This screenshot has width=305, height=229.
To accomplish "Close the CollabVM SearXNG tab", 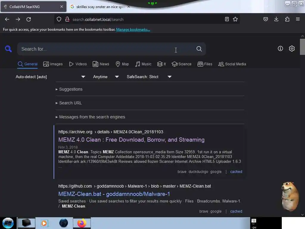I will [62, 7].
